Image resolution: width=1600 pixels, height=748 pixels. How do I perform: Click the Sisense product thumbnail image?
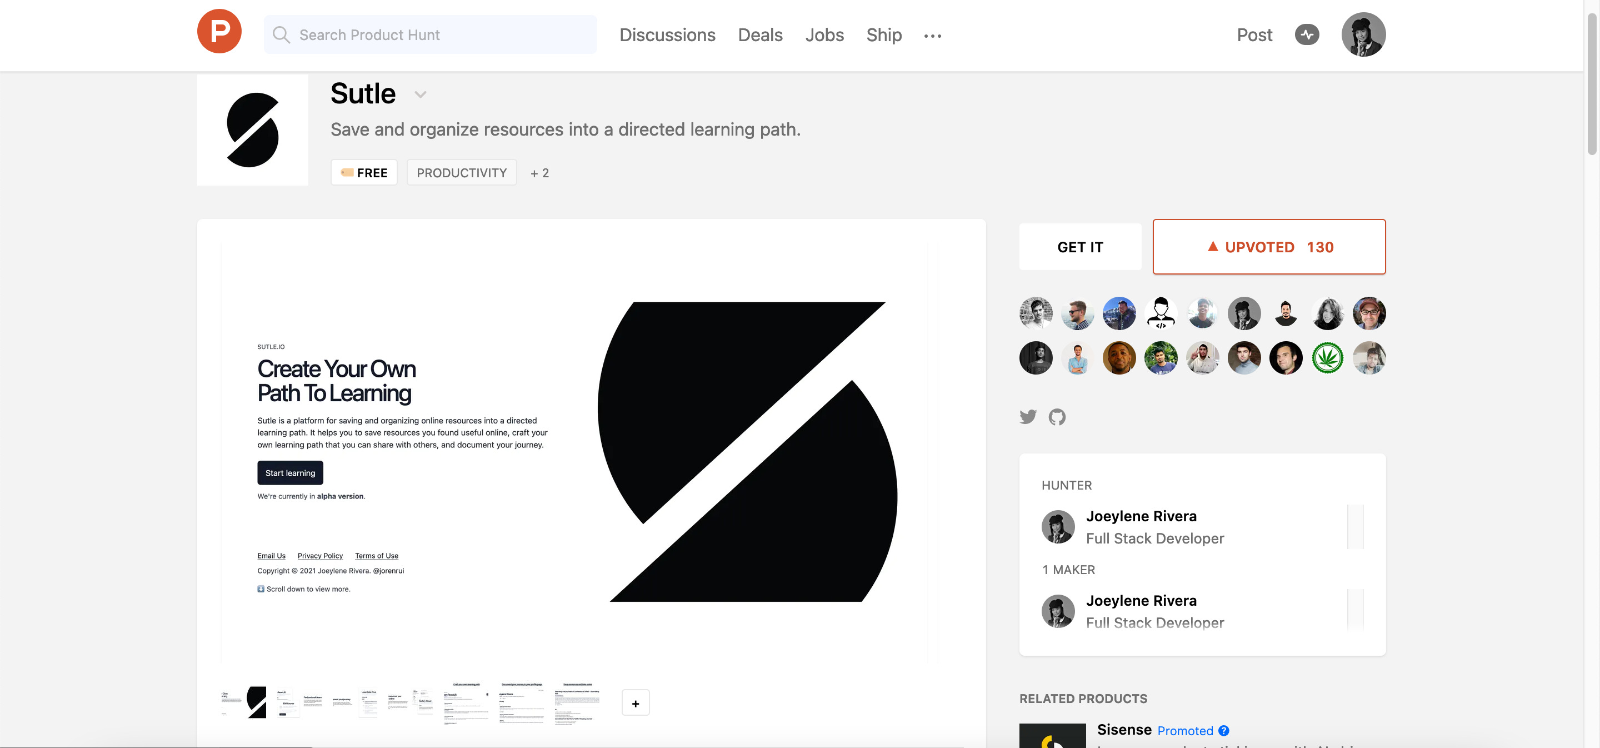point(1052,736)
